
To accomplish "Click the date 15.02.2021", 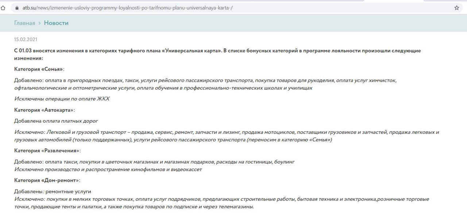I will [26, 39].
